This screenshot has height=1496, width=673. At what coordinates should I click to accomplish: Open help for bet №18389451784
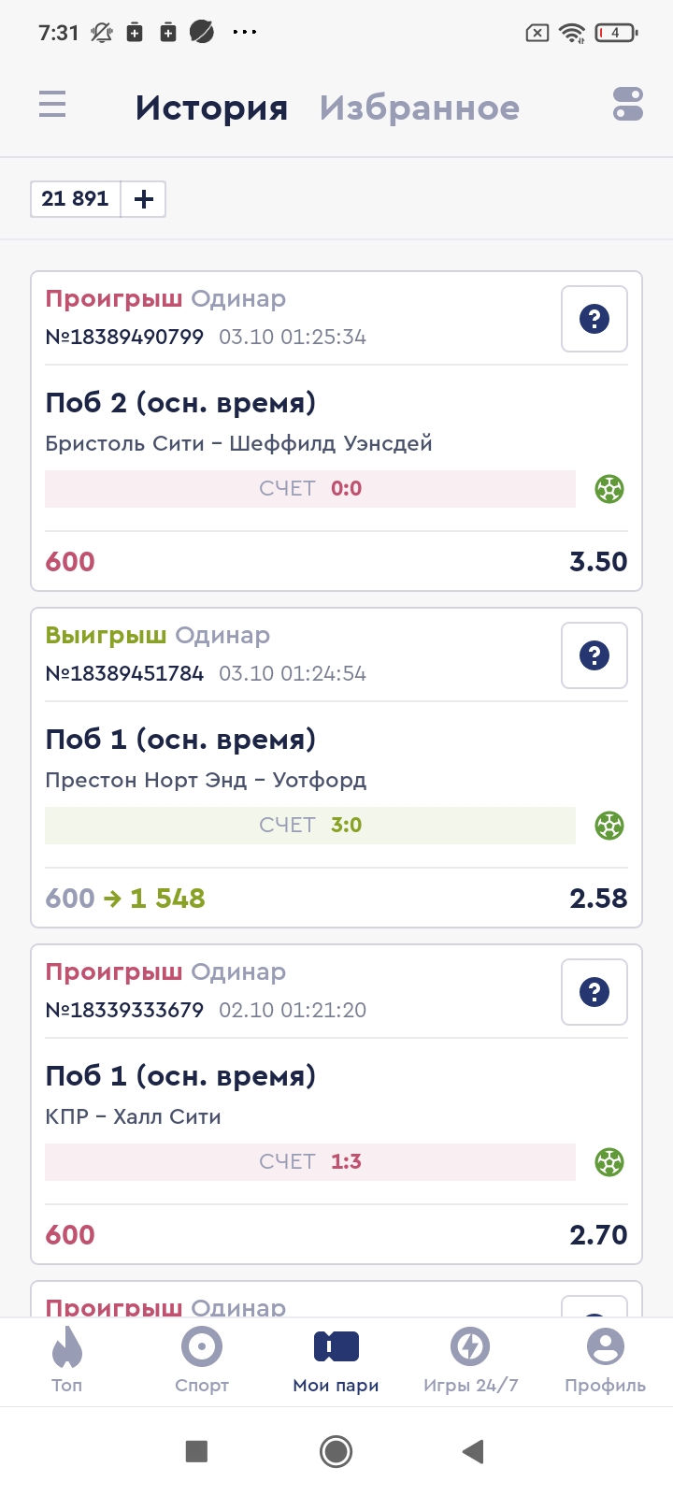594,655
